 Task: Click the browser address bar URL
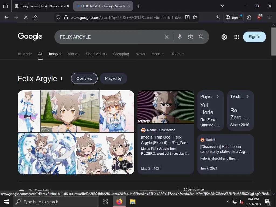click(x=126, y=17)
